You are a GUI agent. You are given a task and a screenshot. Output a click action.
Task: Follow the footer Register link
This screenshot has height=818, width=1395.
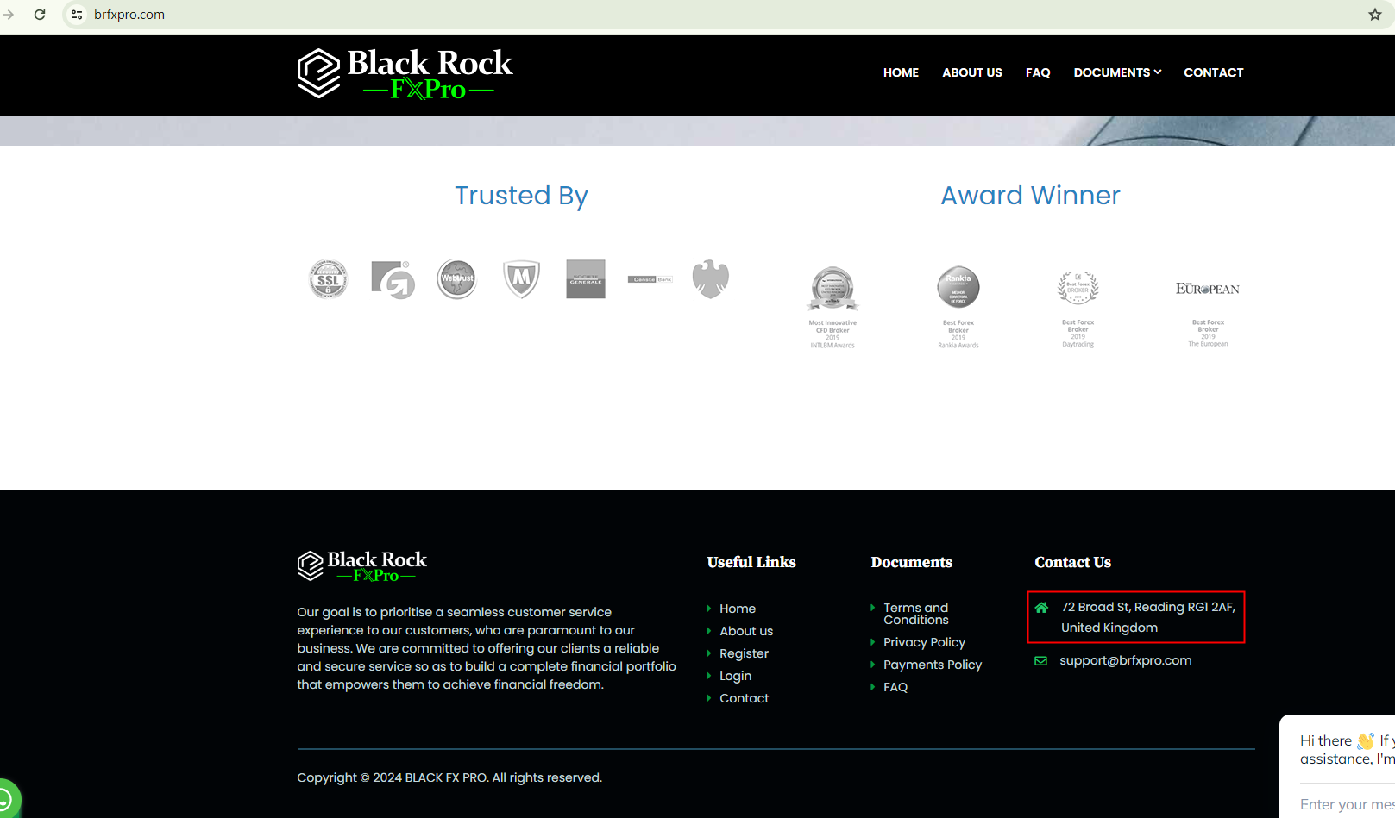(x=744, y=653)
